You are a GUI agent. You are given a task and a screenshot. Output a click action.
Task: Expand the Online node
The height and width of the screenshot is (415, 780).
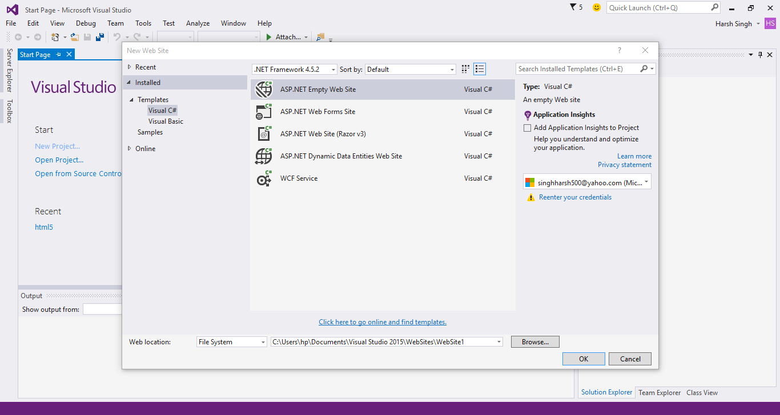click(x=130, y=149)
